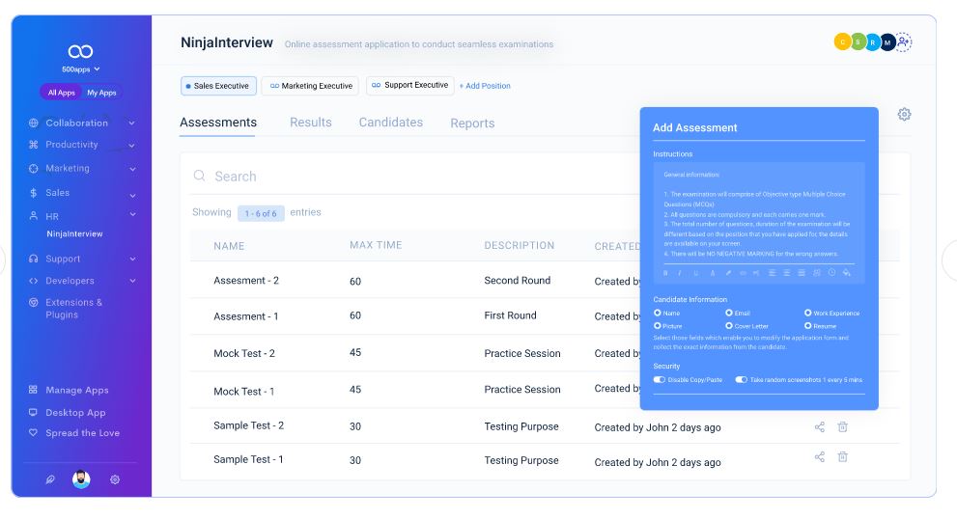Image resolution: width=957 pixels, height=520 pixels.
Task: Expand the Marketing section chevron
Action: point(132,169)
